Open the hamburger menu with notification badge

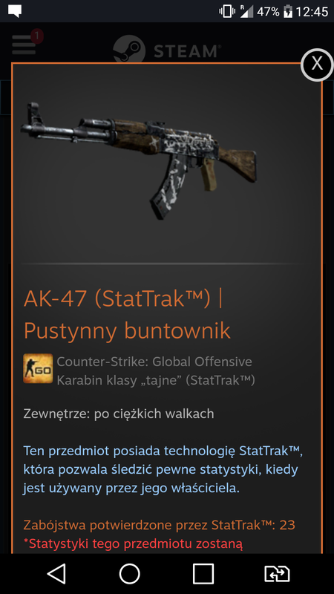(24, 45)
